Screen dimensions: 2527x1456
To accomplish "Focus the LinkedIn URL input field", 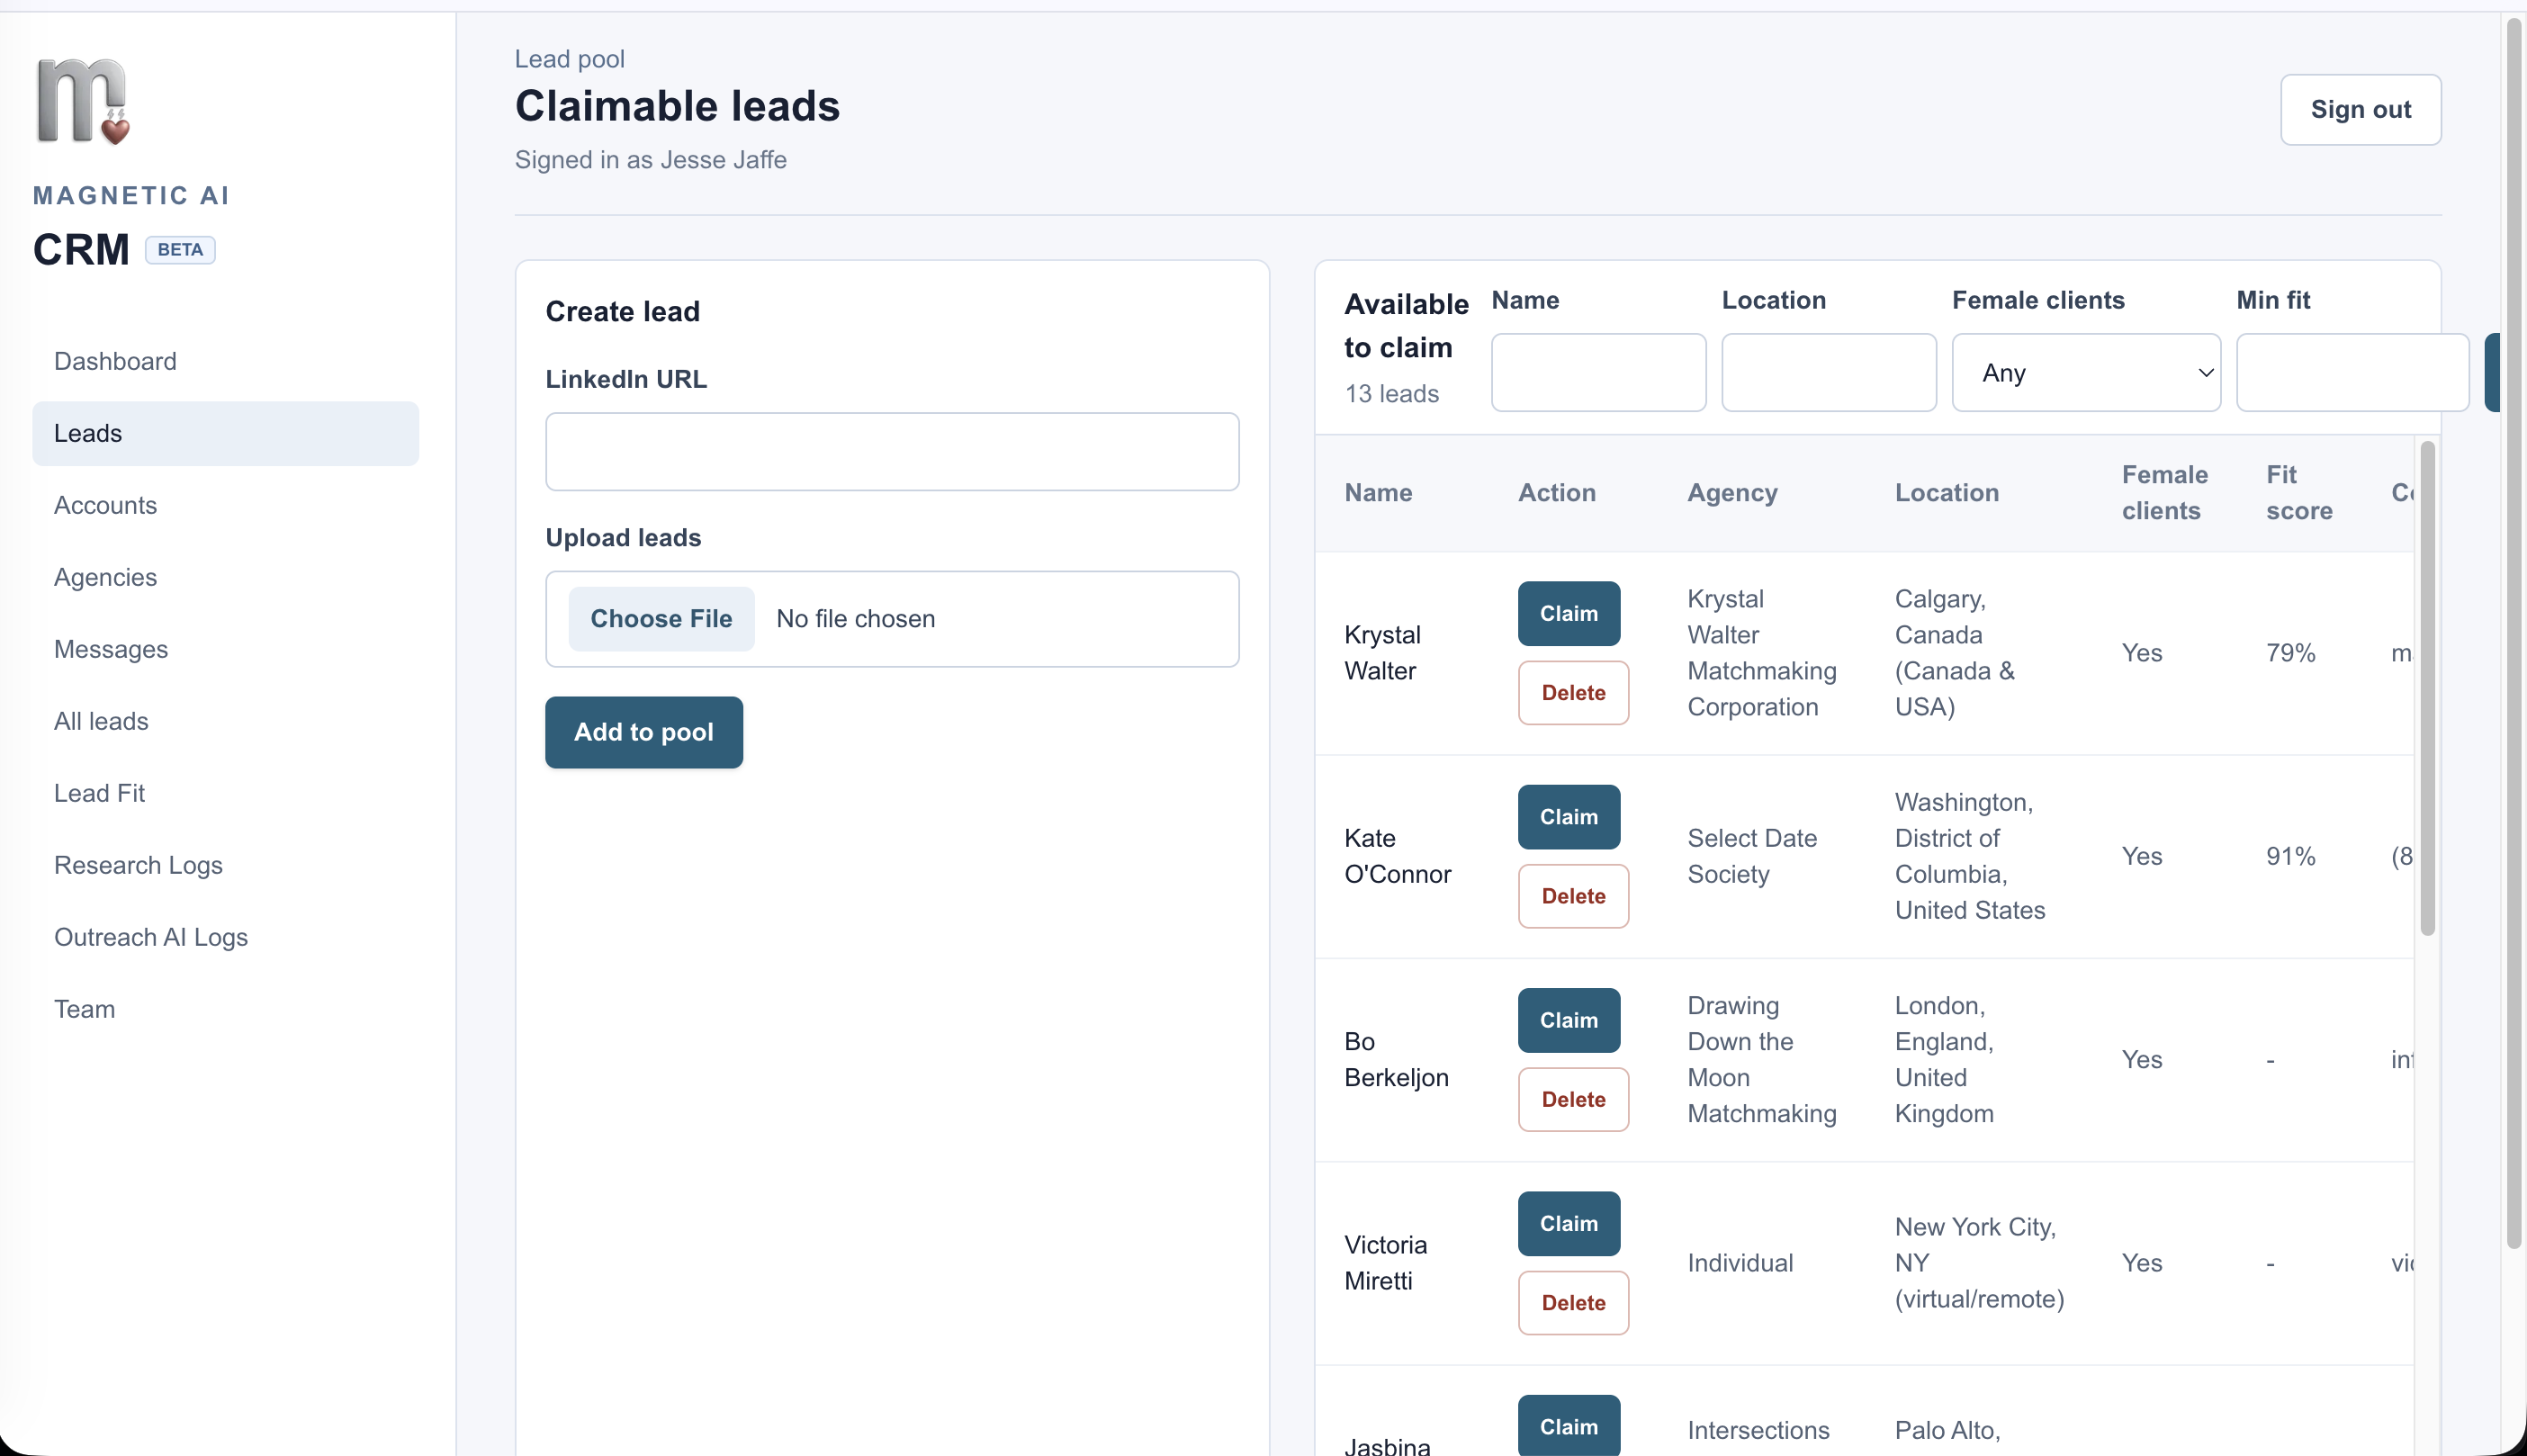I will [x=892, y=451].
